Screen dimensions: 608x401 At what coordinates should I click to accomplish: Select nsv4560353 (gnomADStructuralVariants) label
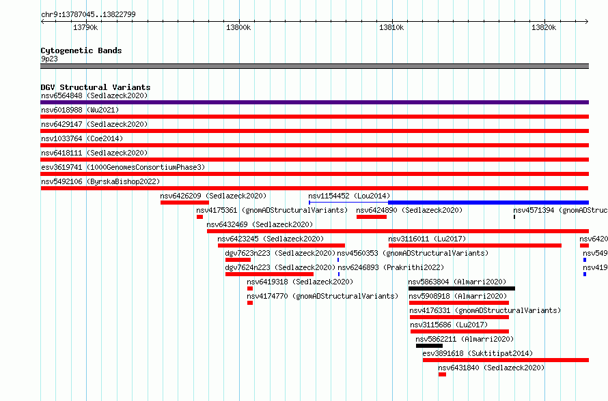(413, 253)
